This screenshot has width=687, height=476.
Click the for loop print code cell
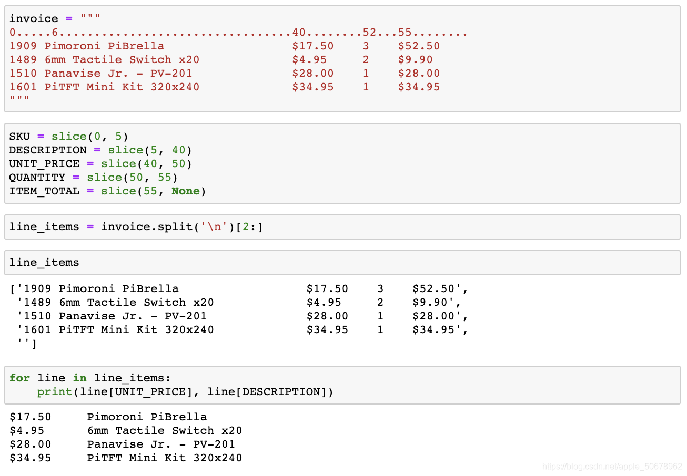tap(342, 385)
